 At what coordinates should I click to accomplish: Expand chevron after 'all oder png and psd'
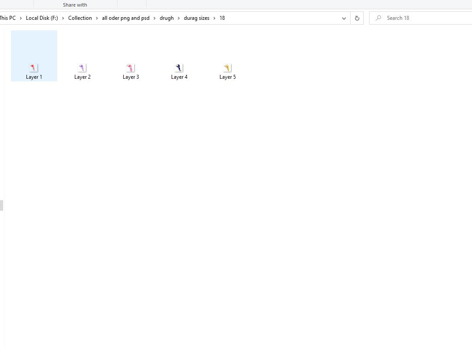tap(155, 18)
